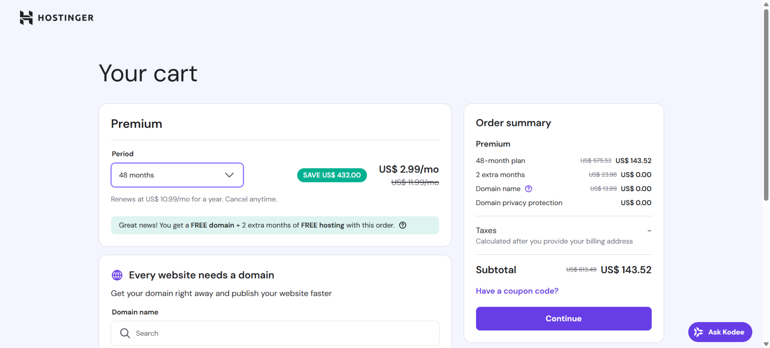The width and height of the screenshot is (770, 348).
Task: Select the Premium plan heading
Action: (136, 124)
